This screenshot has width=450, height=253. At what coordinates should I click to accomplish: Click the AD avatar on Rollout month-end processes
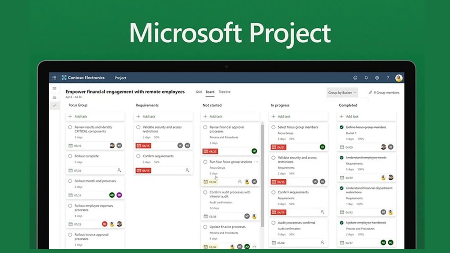point(112,195)
